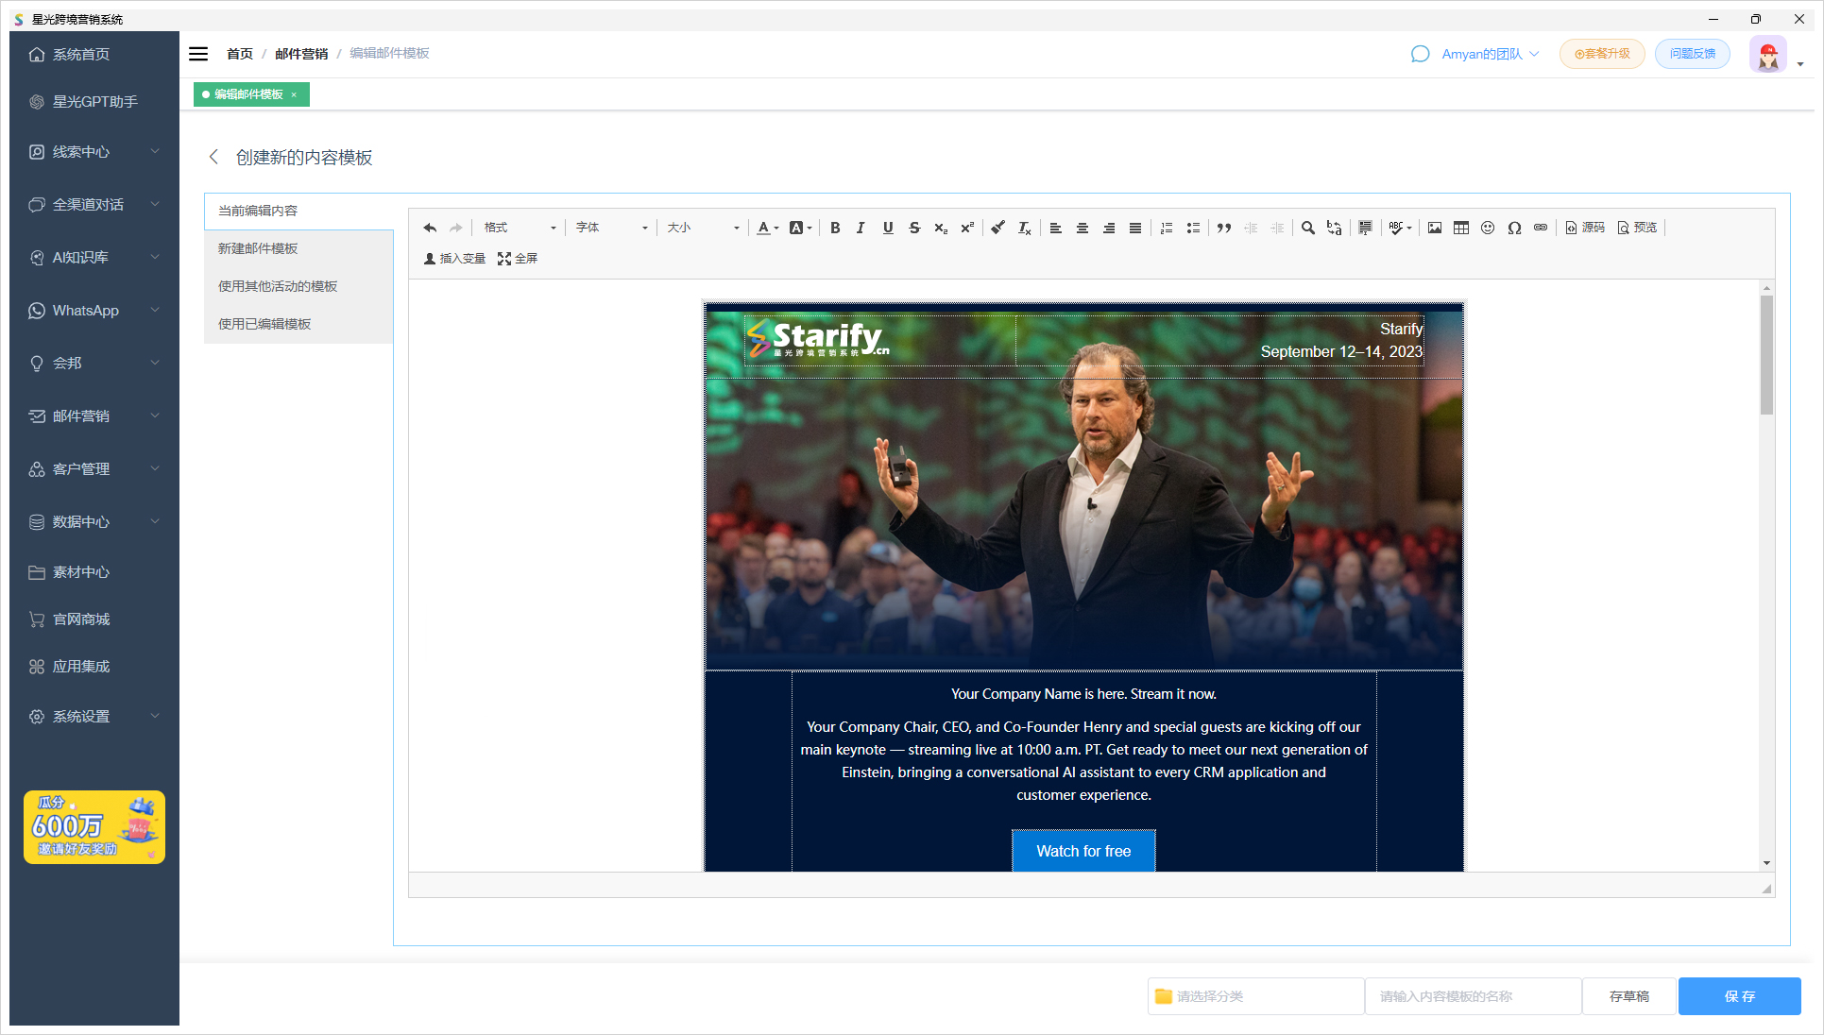Toggle subscript text formatting
Screen dimensions: 1824x1035
941,228
